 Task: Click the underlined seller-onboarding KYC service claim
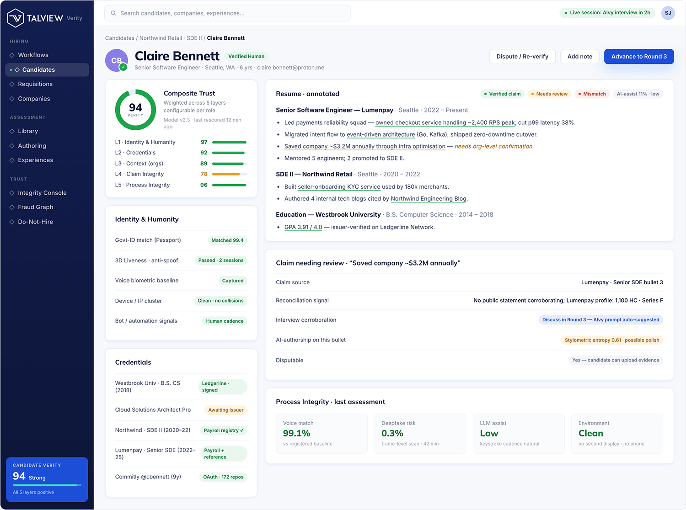tap(339, 187)
